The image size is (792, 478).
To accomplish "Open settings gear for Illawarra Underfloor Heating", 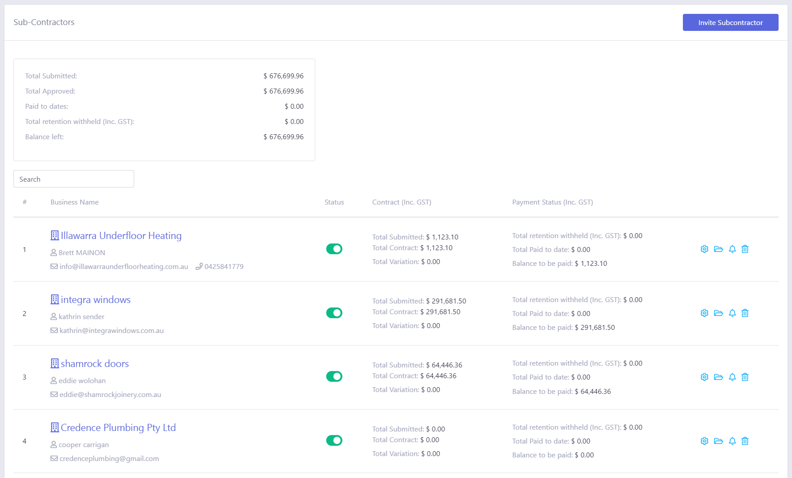I will (704, 249).
